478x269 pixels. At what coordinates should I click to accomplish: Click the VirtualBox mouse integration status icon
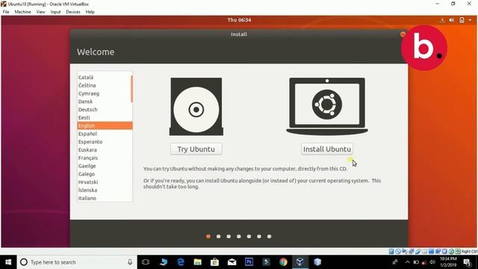tap(451, 252)
